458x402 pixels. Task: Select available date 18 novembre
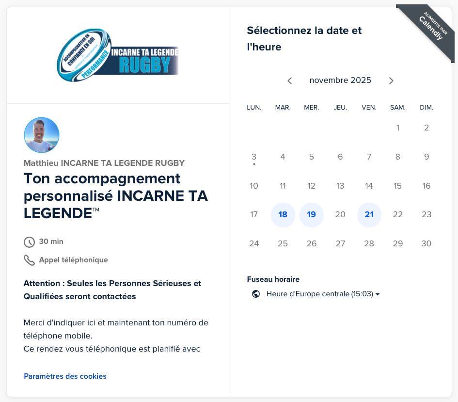pyautogui.click(x=283, y=215)
